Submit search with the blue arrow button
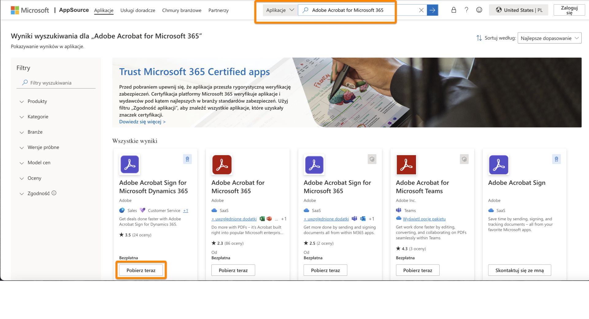 pyautogui.click(x=432, y=10)
